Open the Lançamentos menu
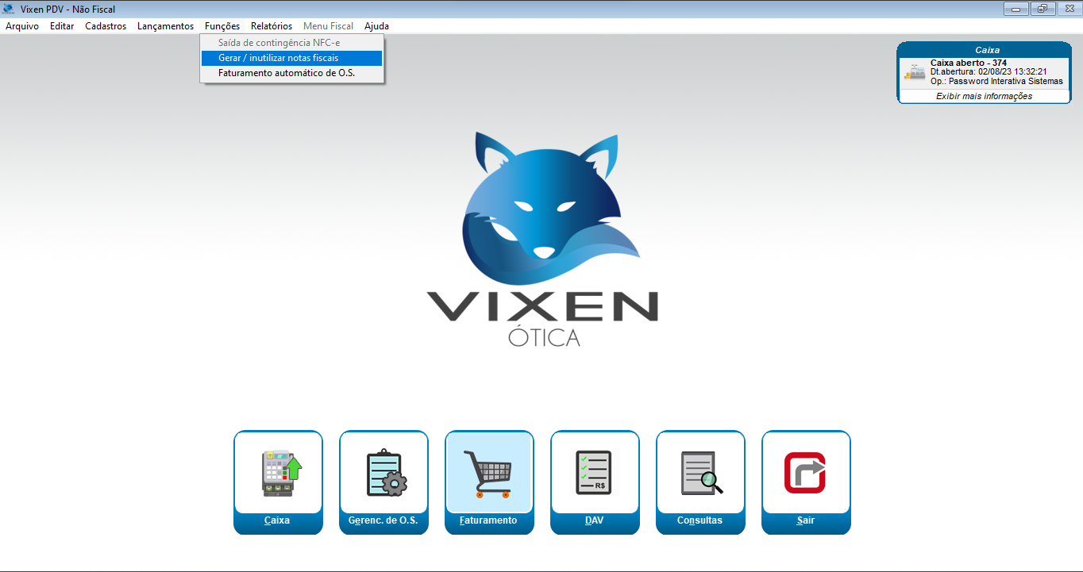 click(x=165, y=26)
